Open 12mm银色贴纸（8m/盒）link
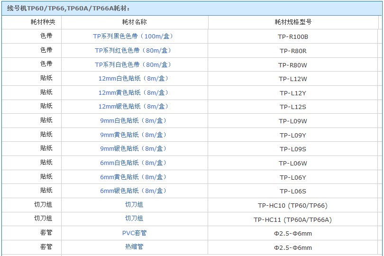Screen dimensions: 384x256 [134, 107]
